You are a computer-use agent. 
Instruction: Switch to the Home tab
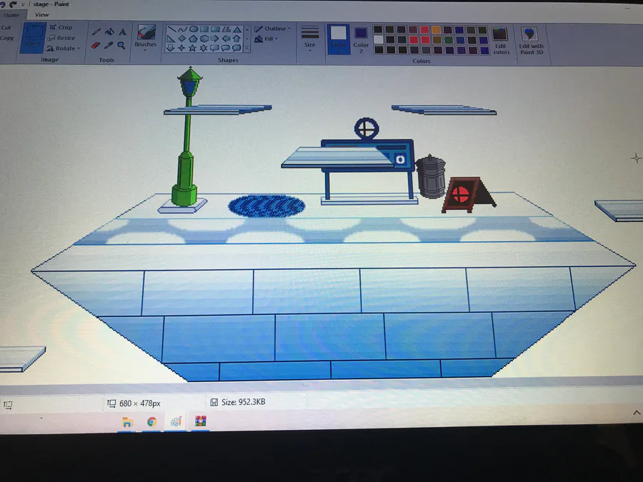(11, 15)
